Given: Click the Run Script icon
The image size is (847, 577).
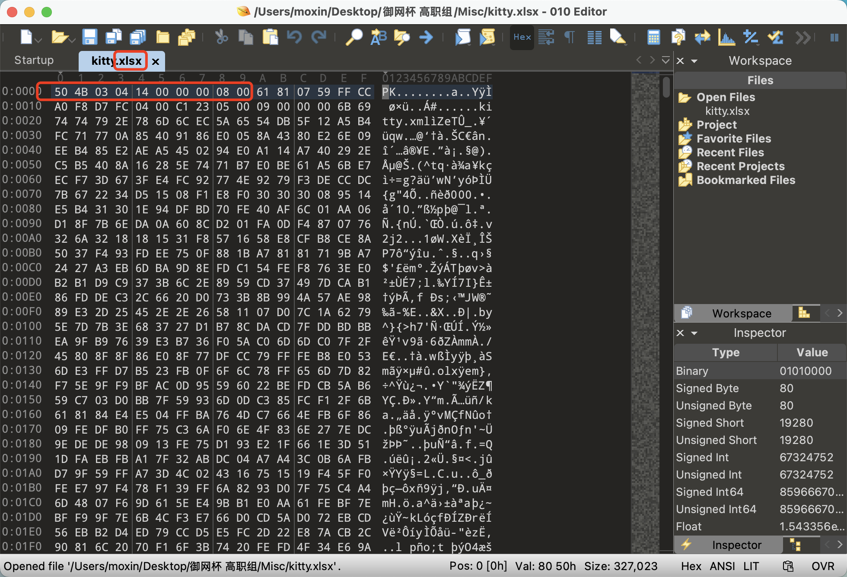Looking at the screenshot, I should pyautogui.click(x=463, y=37).
